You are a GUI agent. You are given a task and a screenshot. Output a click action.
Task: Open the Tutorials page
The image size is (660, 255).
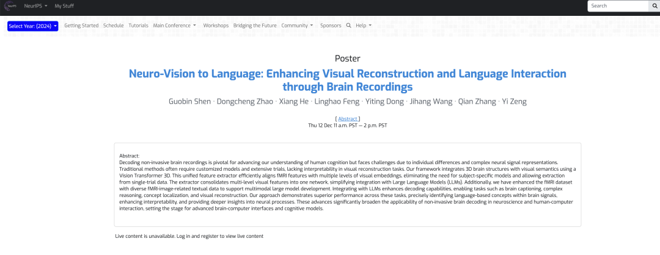point(138,26)
